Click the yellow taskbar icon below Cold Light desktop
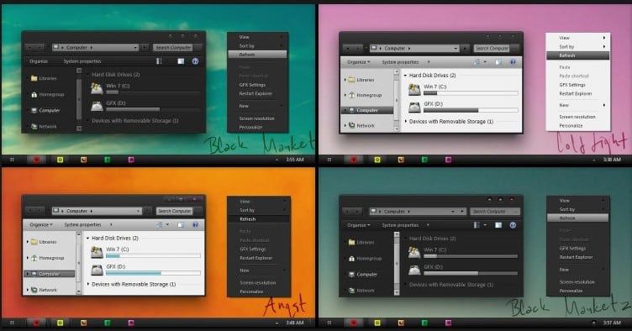 click(377, 160)
